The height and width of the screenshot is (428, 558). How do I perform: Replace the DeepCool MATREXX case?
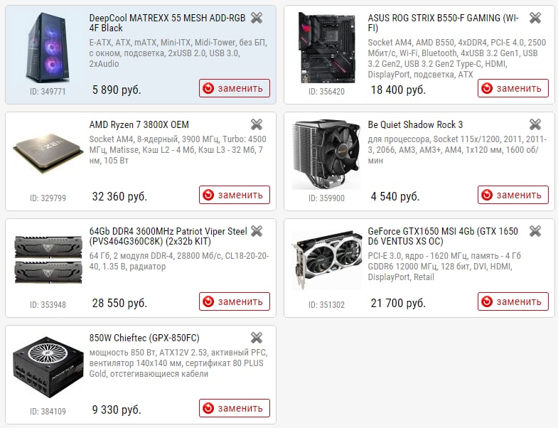235,88
